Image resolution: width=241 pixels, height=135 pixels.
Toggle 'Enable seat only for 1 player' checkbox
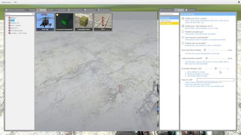coord(183,18)
